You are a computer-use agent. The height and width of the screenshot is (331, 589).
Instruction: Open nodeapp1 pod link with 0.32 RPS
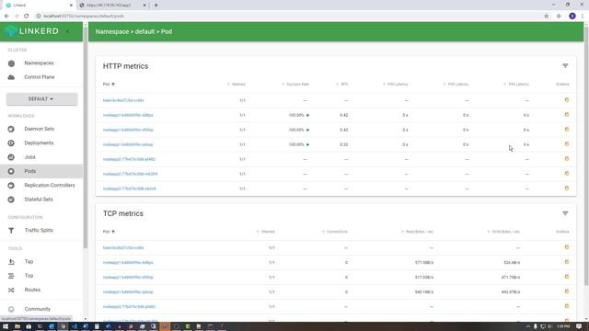(128, 144)
